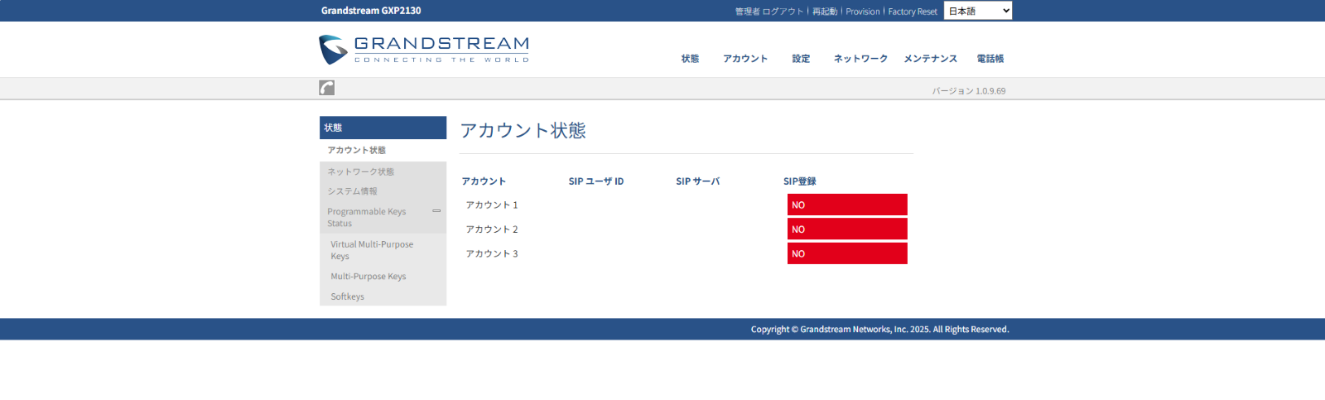Image resolution: width=1325 pixels, height=400 pixels.
Task: Click the SIP登録 column header
Action: click(x=800, y=181)
